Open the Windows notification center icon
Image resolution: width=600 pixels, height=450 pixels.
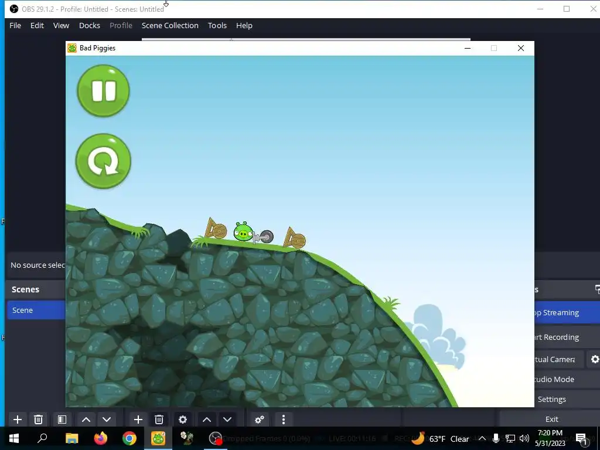tap(581, 438)
